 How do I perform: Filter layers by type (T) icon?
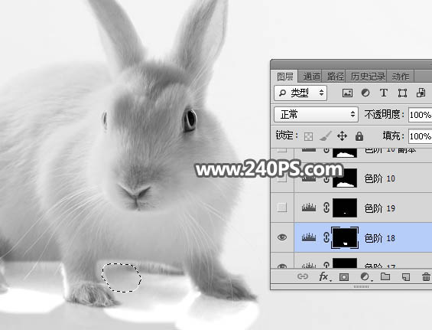pos(384,93)
